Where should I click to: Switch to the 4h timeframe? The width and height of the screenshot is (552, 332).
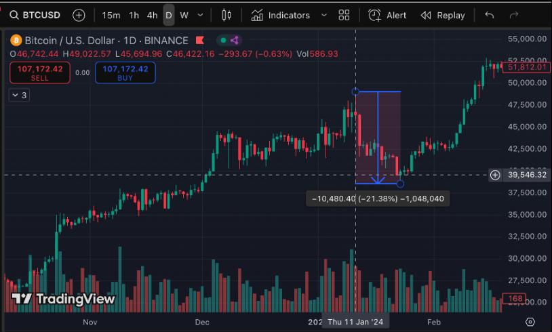coord(152,15)
